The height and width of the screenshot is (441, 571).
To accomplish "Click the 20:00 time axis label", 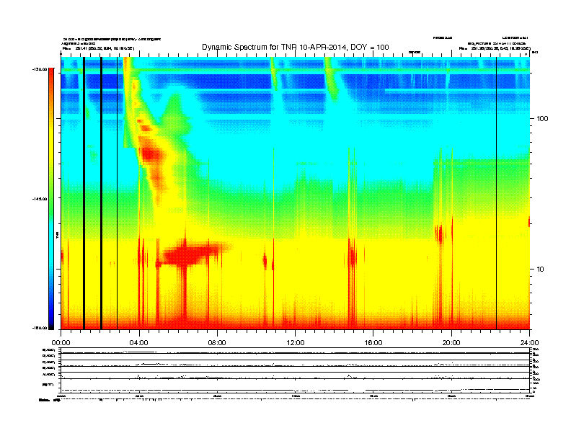I will (451, 343).
